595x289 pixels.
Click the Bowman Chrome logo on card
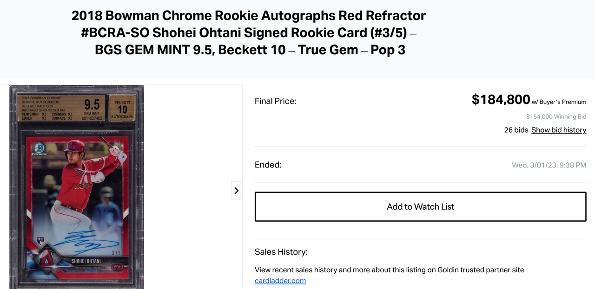(39, 148)
